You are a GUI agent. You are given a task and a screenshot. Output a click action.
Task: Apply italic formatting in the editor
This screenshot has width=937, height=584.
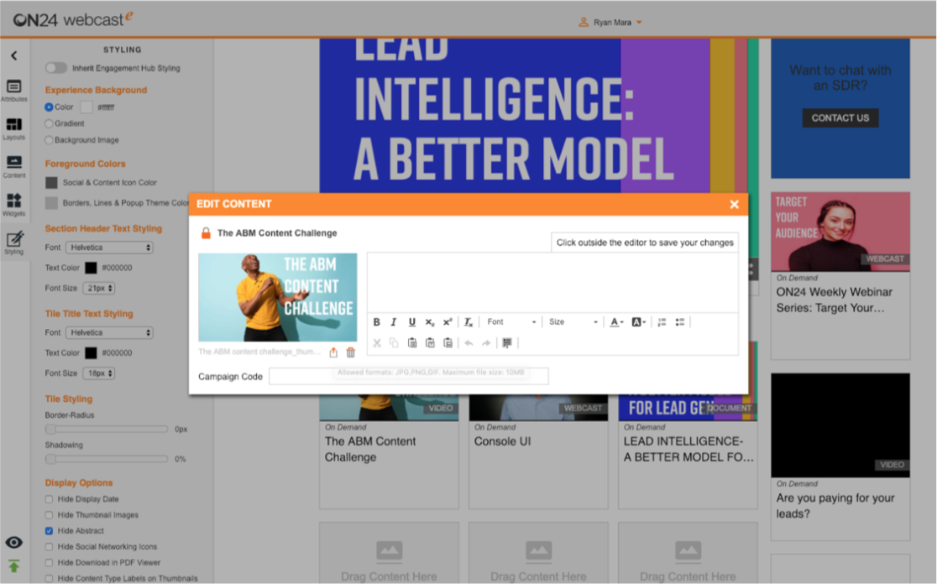coord(394,322)
